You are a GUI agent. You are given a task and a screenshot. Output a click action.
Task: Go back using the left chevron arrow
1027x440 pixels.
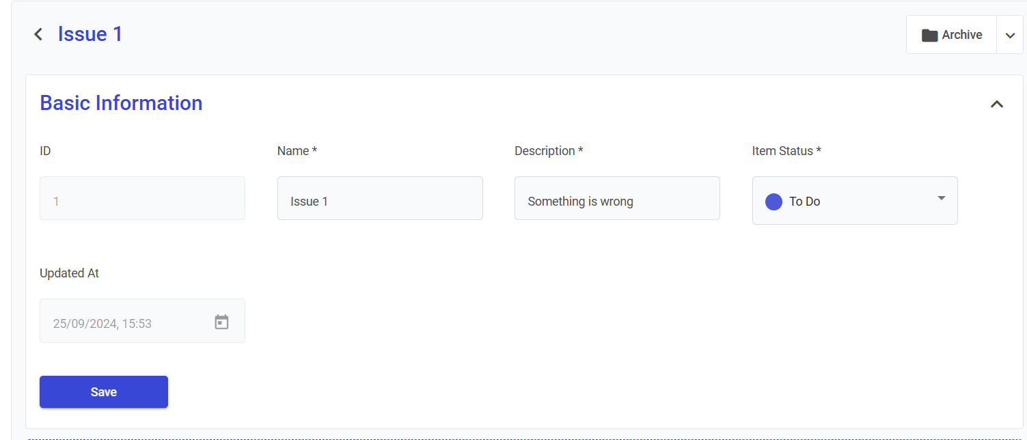point(38,34)
